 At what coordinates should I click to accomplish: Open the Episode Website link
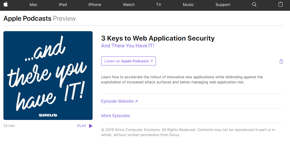coord(119,101)
